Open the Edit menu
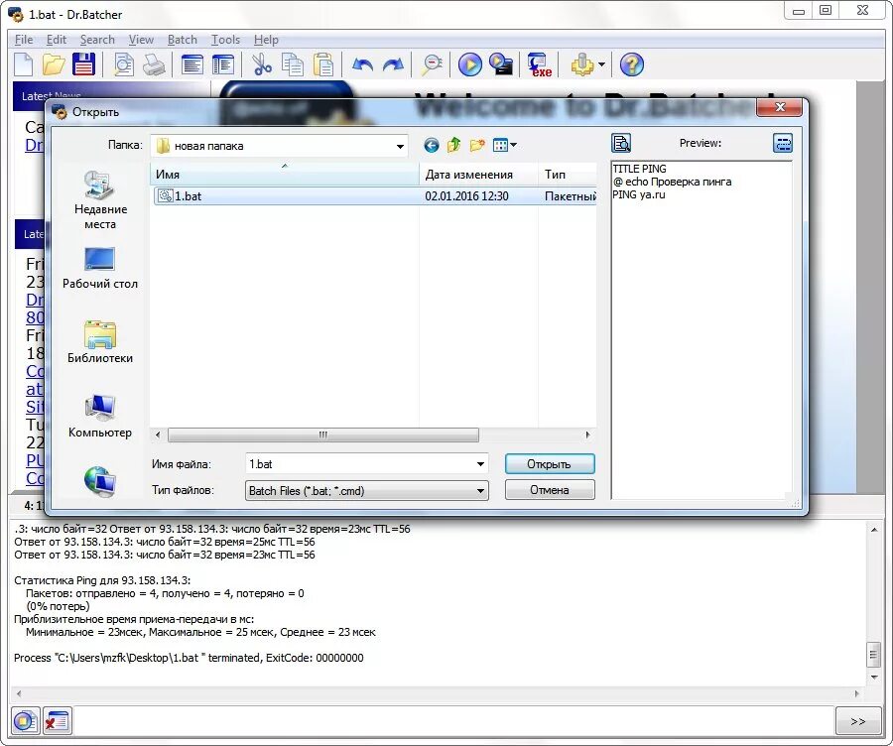 [x=57, y=40]
